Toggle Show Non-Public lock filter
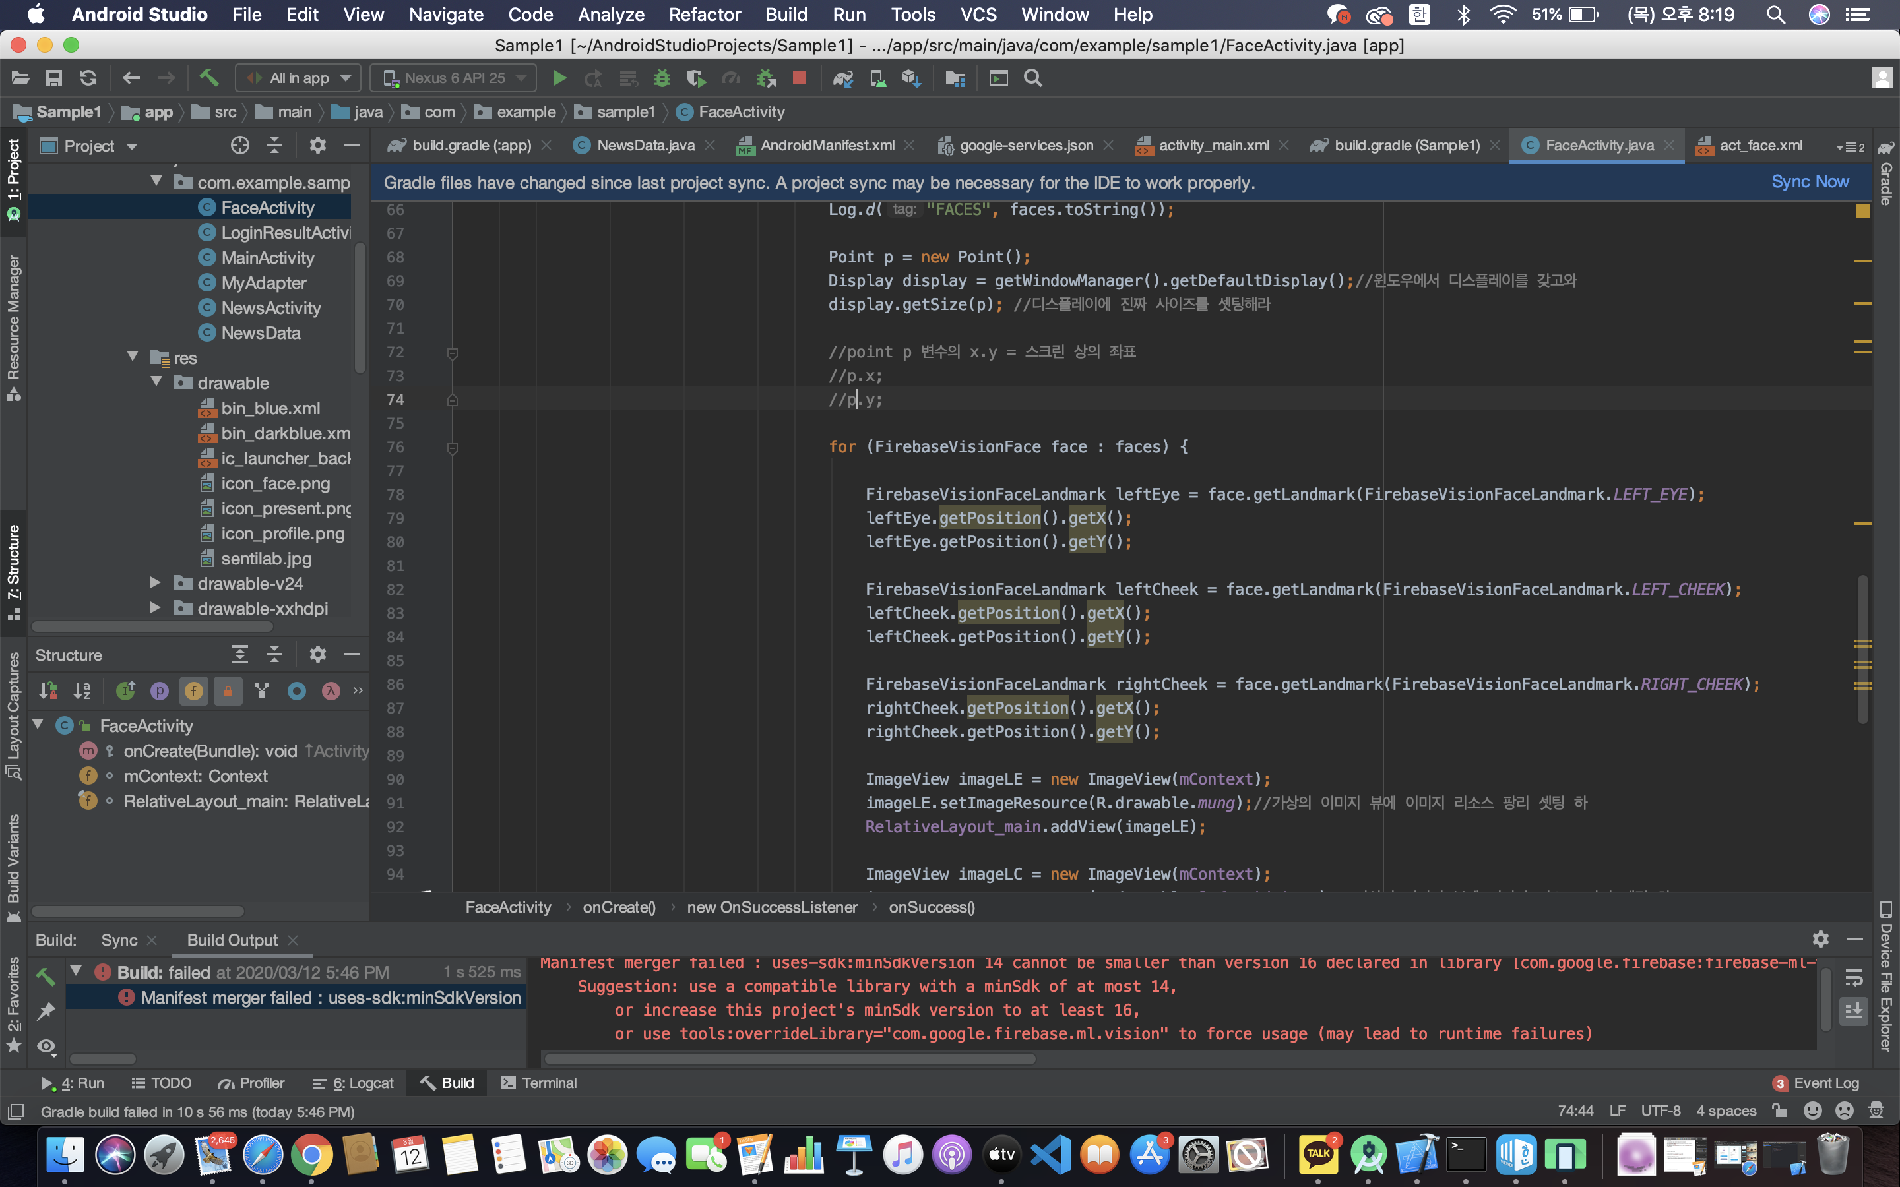 point(228,691)
